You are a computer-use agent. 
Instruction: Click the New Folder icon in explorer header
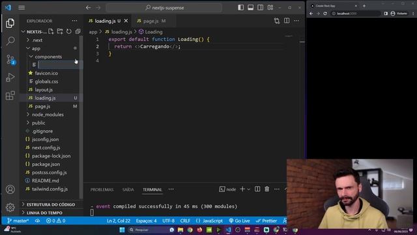tap(60, 31)
